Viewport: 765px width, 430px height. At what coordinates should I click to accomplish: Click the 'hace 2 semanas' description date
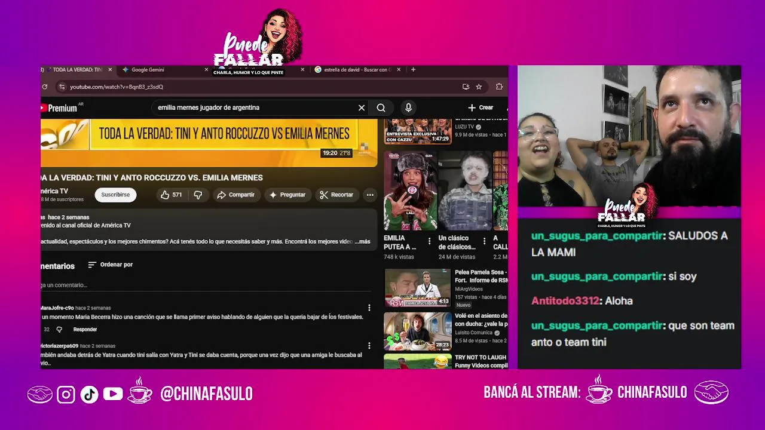[69, 217]
